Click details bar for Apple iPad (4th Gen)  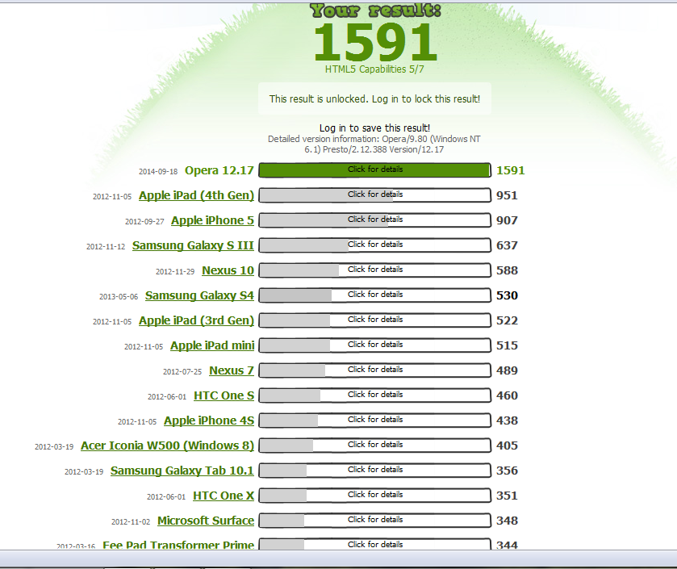click(x=374, y=195)
